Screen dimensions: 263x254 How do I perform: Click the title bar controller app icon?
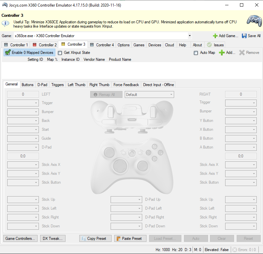pos(5,5)
